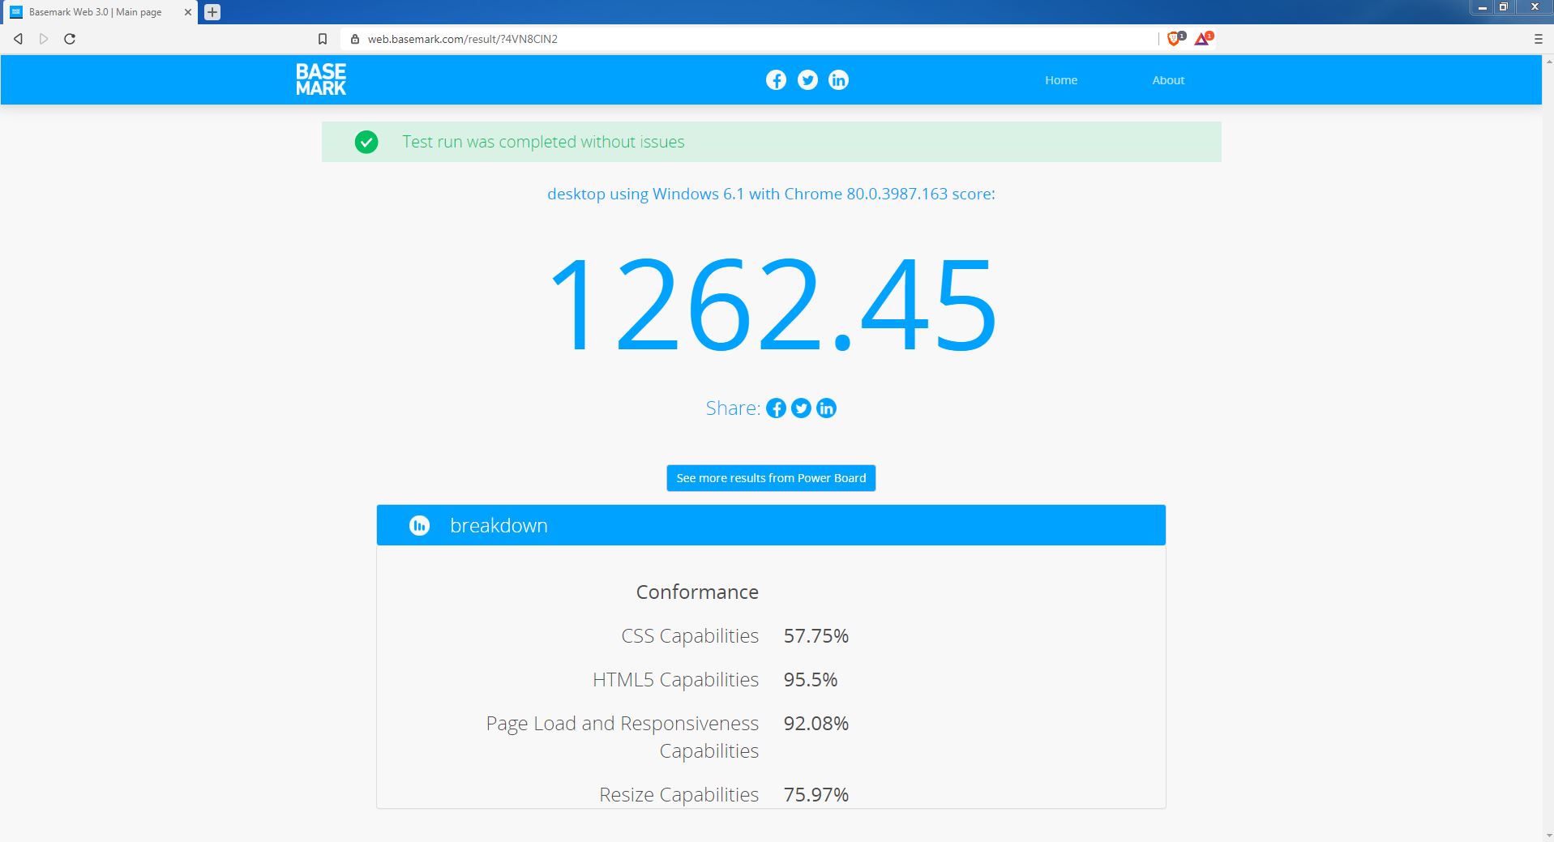This screenshot has height=842, width=1554.
Task: Click See more results from Power Board
Action: pyautogui.click(x=771, y=478)
